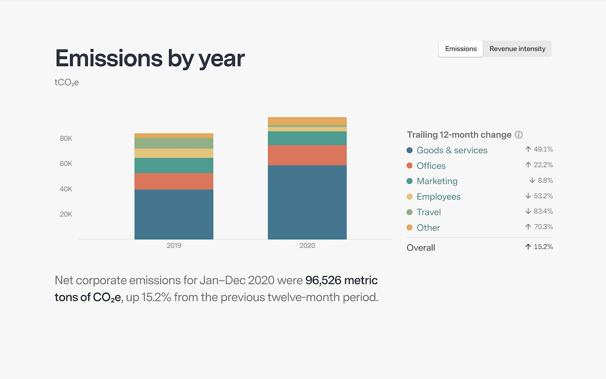
Task: Click the info icon beside Trailing 12-month change
Action: [519, 135]
